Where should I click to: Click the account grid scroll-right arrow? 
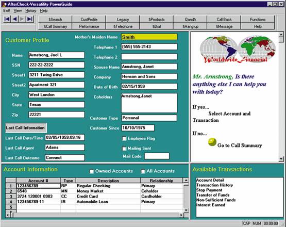[181, 215]
